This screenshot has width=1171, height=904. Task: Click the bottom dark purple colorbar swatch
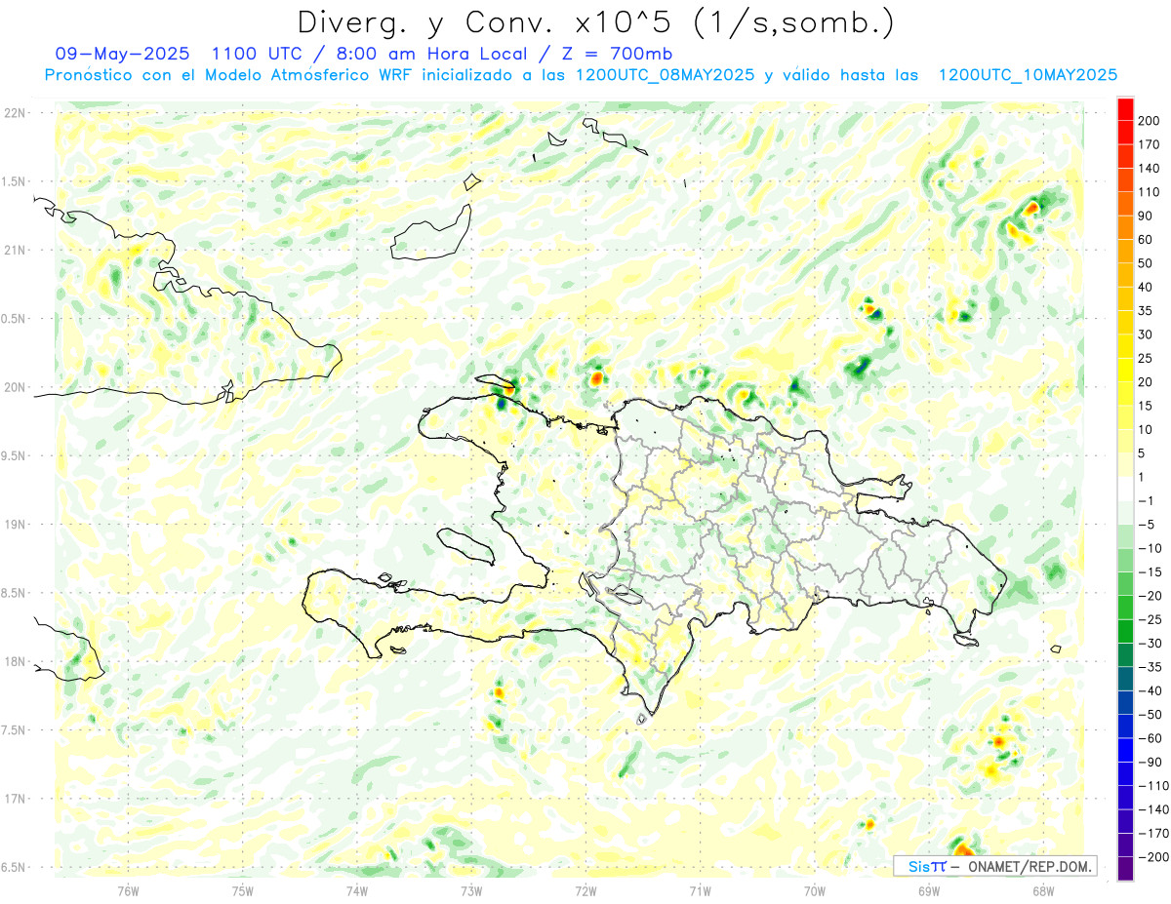point(1126,869)
